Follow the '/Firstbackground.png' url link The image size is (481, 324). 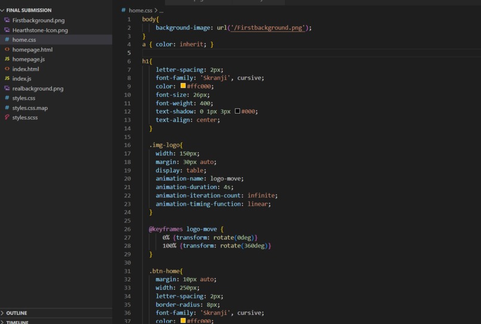pos(268,27)
